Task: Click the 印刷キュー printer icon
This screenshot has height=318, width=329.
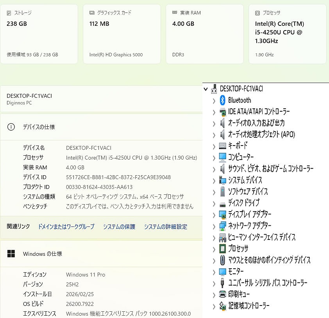Action: (222, 294)
